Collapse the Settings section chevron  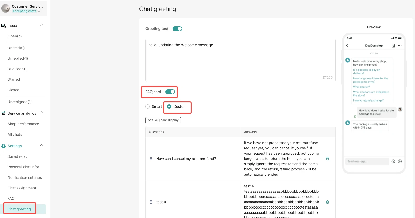tap(42, 145)
